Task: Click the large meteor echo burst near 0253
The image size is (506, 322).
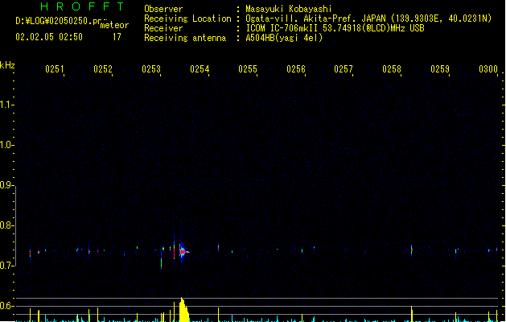Action: tap(183, 251)
